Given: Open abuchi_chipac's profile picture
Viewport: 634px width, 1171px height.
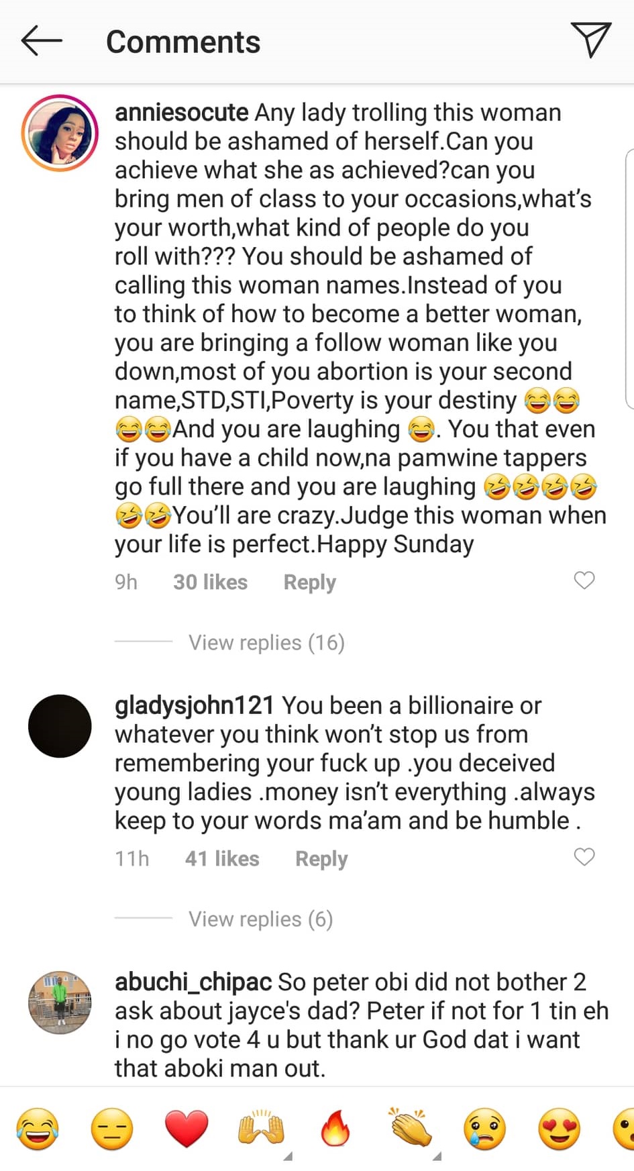Looking at the screenshot, I should (x=60, y=1003).
